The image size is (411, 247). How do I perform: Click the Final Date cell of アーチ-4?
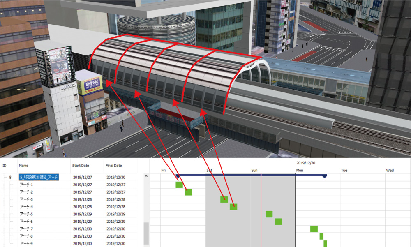pos(116,207)
